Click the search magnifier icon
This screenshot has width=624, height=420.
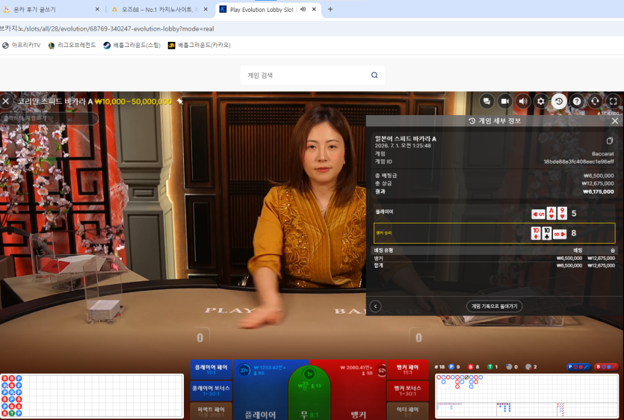[x=374, y=75]
